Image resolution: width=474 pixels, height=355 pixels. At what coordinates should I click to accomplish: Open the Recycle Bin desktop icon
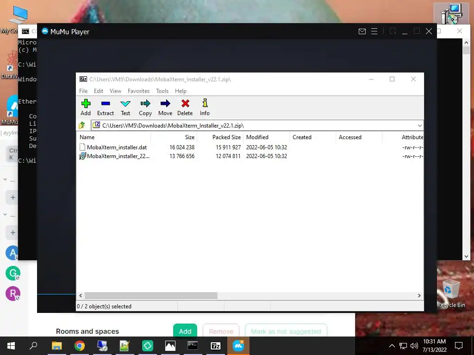click(x=451, y=294)
